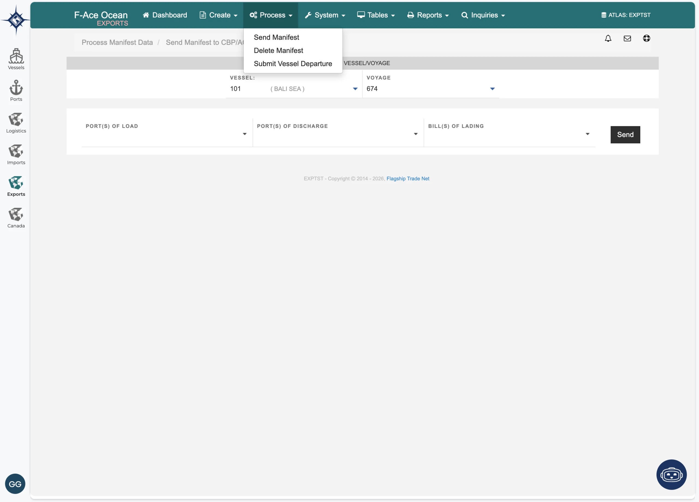Click the notifications bell icon
Image resolution: width=699 pixels, height=502 pixels.
point(608,38)
